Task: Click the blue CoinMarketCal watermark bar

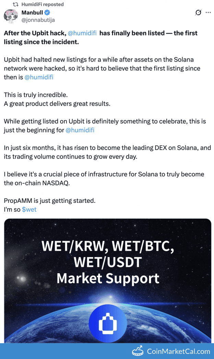Action: [x=107, y=351]
